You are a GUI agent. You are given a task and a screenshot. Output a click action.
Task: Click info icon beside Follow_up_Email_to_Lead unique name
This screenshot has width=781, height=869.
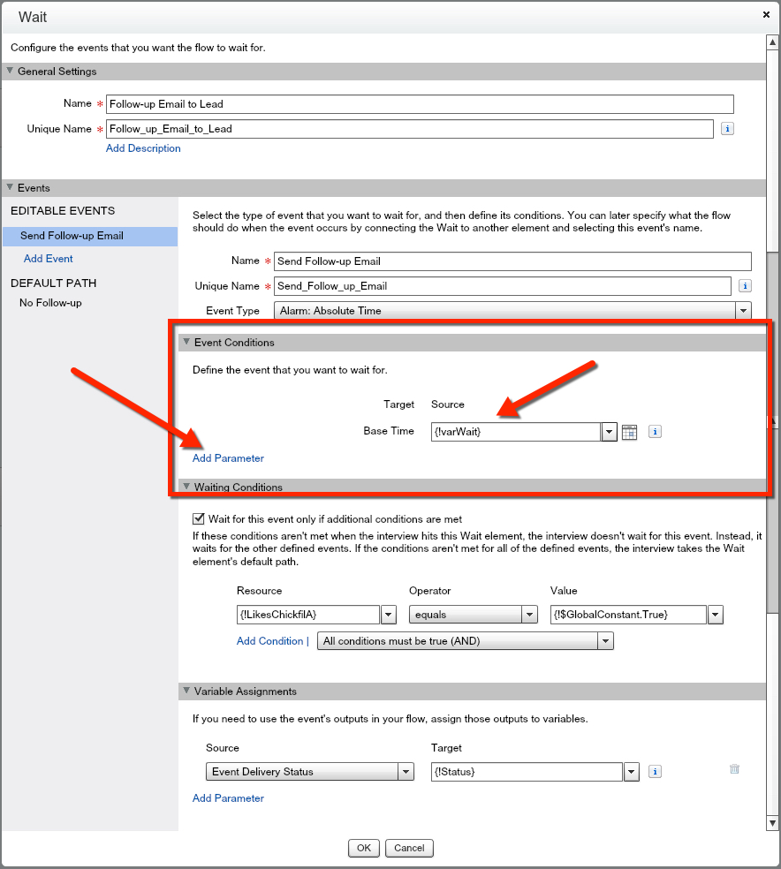[727, 129]
